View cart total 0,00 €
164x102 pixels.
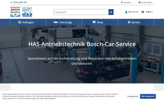point(149,12)
